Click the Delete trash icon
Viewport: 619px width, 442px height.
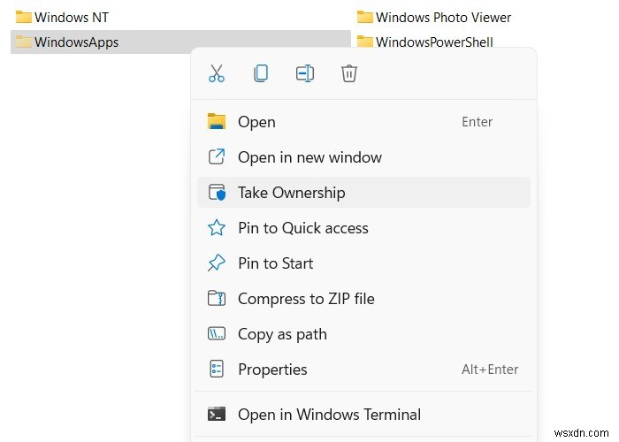349,73
